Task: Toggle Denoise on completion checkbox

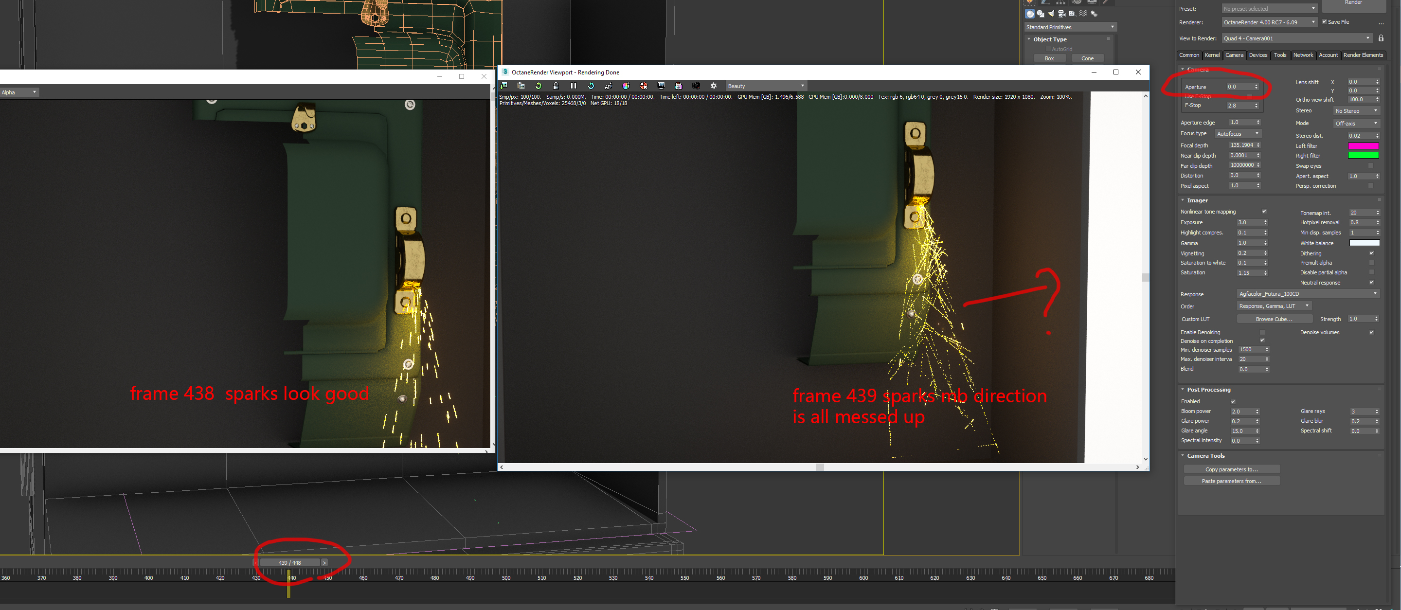Action: coord(1262,341)
